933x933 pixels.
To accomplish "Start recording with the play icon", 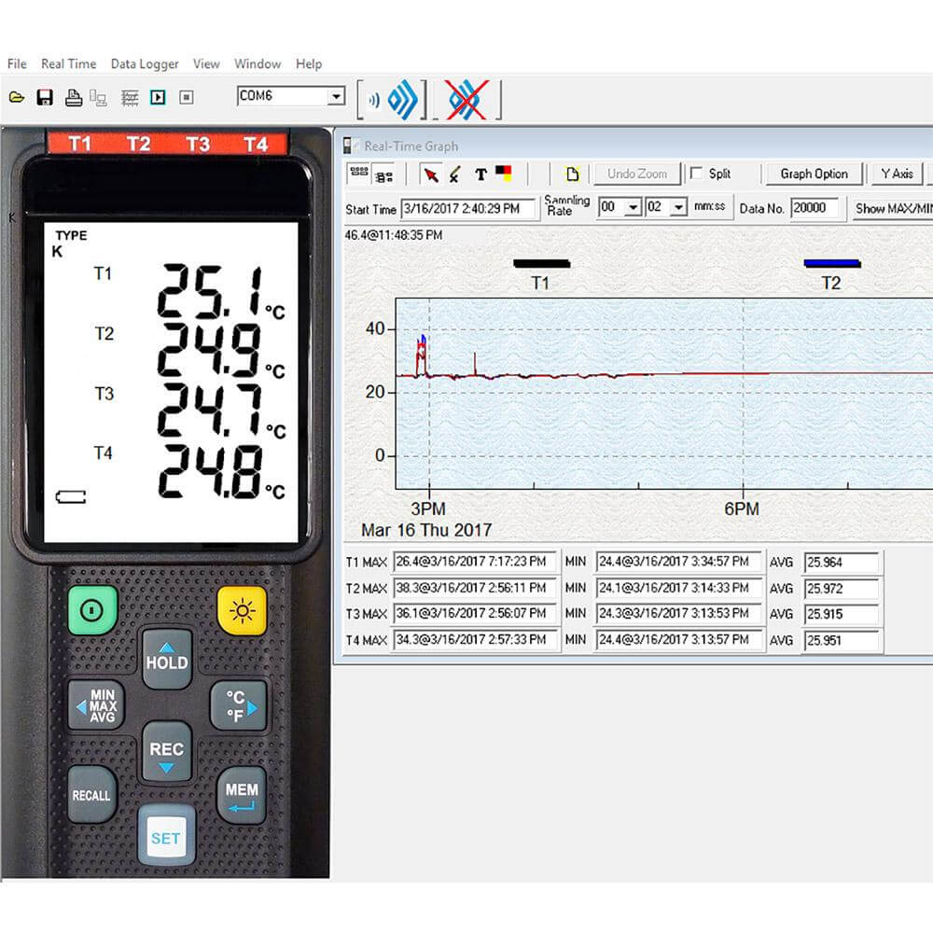I will tap(158, 97).
